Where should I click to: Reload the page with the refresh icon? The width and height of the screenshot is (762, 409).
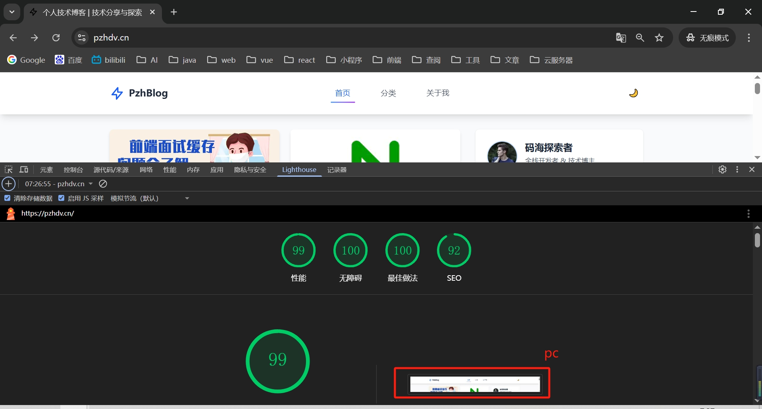tap(56, 38)
